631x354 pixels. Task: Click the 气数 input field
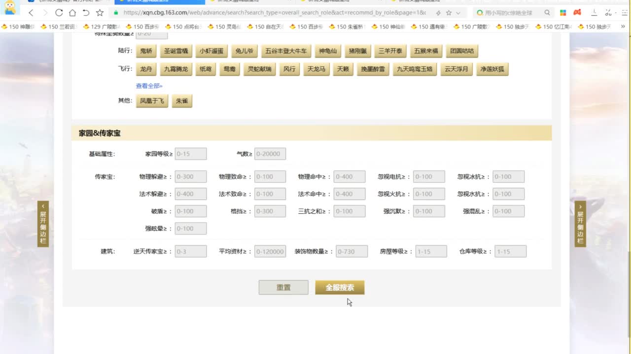point(270,154)
